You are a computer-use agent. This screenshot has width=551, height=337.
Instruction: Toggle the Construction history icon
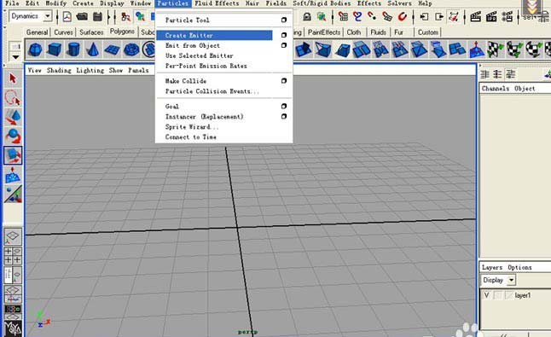point(454,16)
